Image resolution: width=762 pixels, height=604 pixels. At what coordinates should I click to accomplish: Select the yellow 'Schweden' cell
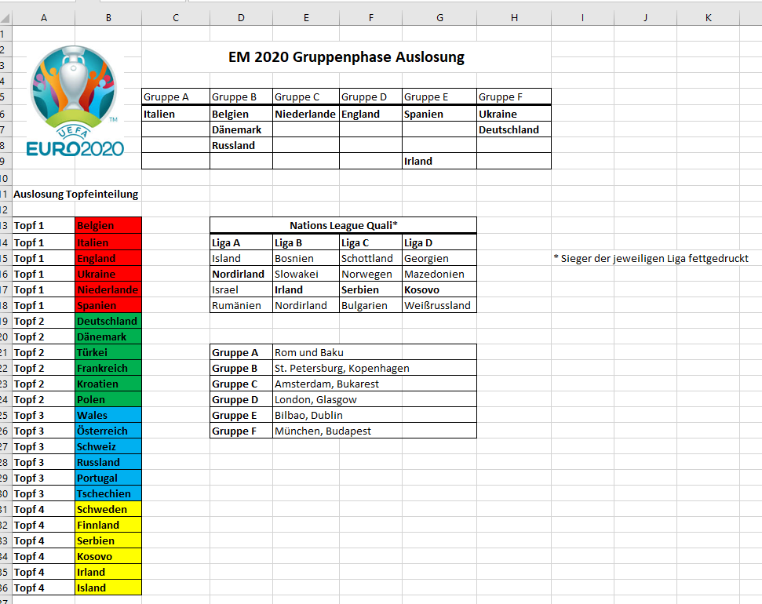click(x=108, y=509)
